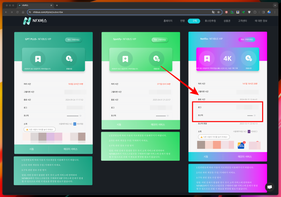Viewport: 281px width, 197px height.
Task: Click 계속 구매하세요 on GPT PLUS card
Action: pyautogui.click(x=73, y=40)
